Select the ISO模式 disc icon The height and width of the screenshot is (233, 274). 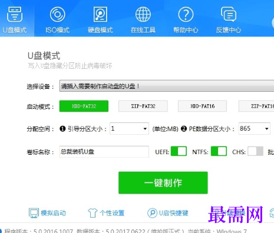[x=57, y=14]
